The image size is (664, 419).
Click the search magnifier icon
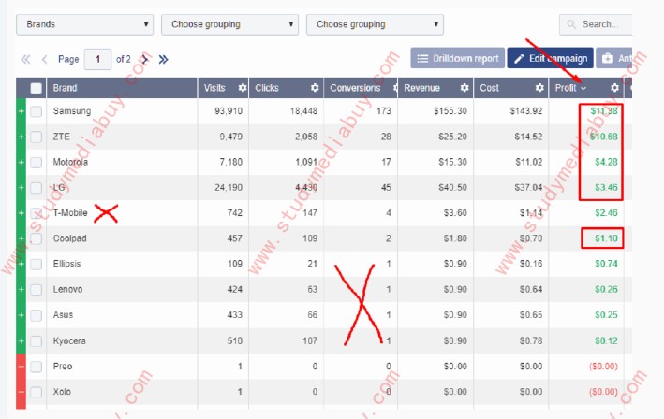[x=571, y=24]
